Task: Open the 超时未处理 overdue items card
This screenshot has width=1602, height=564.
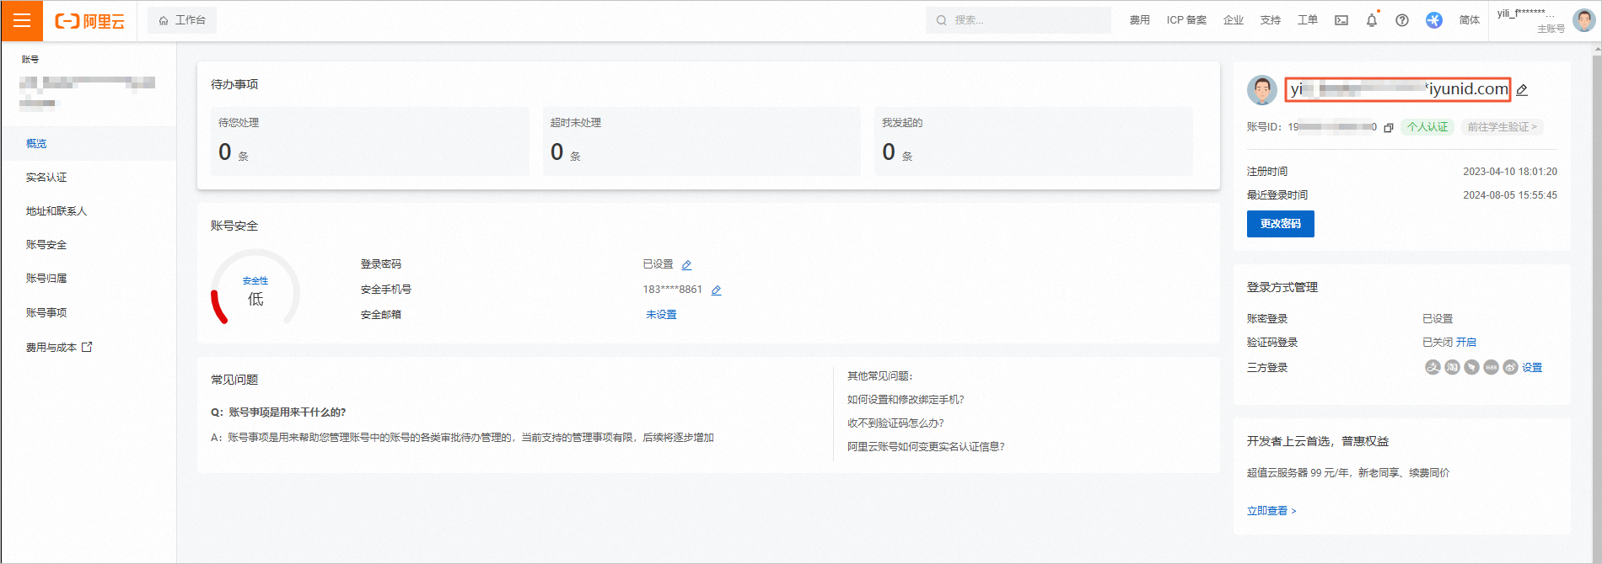Action: 702,141
